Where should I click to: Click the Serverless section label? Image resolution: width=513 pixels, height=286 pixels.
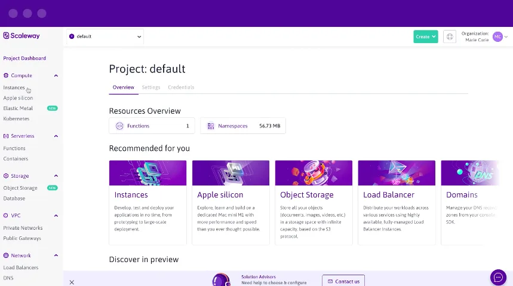click(x=23, y=136)
